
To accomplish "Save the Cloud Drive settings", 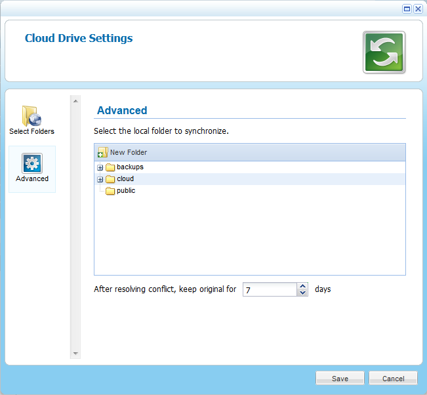I will (x=340, y=379).
